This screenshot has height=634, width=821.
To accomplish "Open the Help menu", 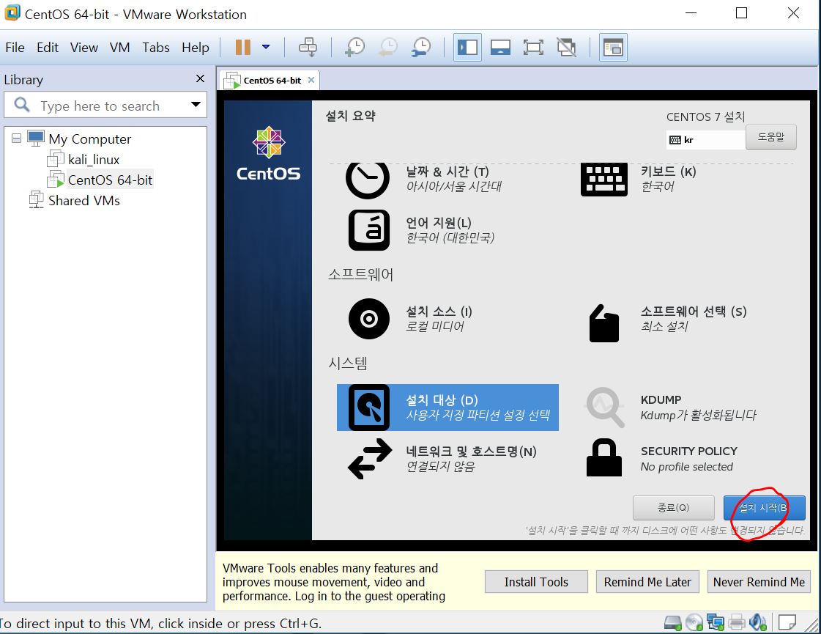I will 196,48.
